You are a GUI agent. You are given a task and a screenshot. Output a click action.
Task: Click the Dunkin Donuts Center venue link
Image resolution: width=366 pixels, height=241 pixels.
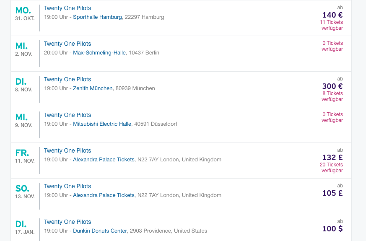(x=100, y=231)
